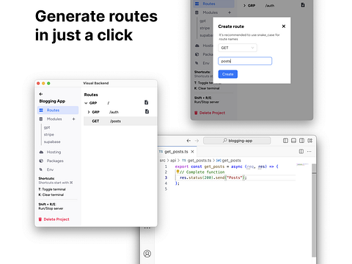Image resolution: width=352 pixels, height=264 pixels.
Task: Click the blue Create button
Action: coord(228,74)
